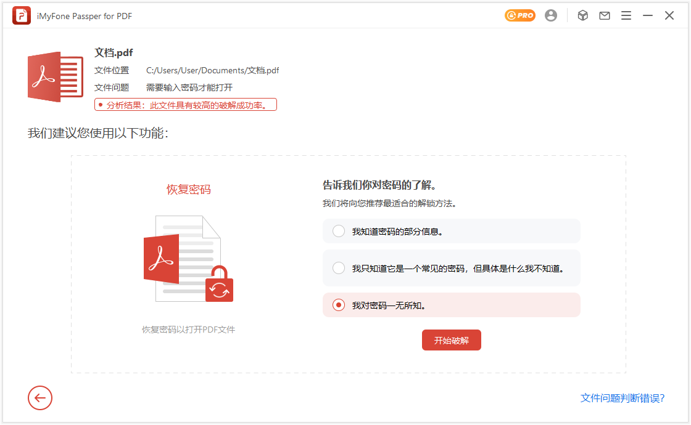Click the file path C:/Users/User/Documents/文档.pdf
Viewport: 691px width, 425px height.
point(212,70)
